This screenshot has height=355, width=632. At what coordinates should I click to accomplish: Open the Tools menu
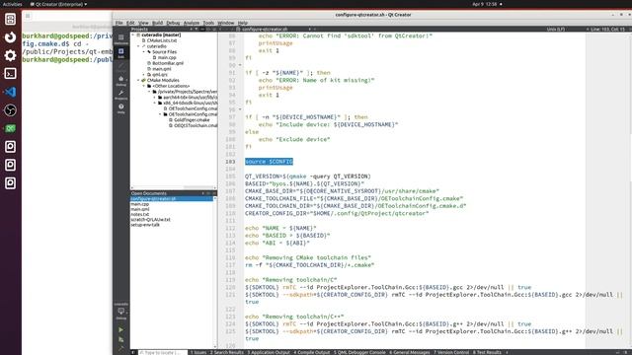pos(208,23)
